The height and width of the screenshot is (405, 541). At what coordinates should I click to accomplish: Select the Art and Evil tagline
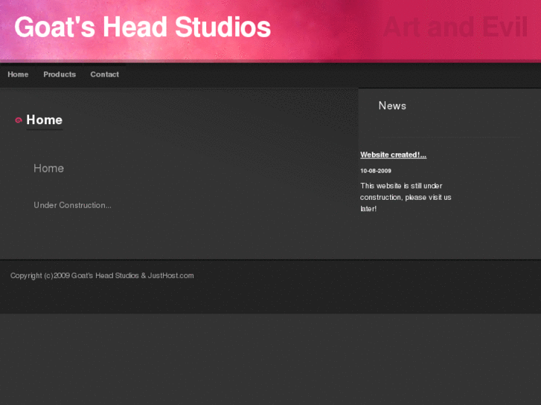coord(455,28)
